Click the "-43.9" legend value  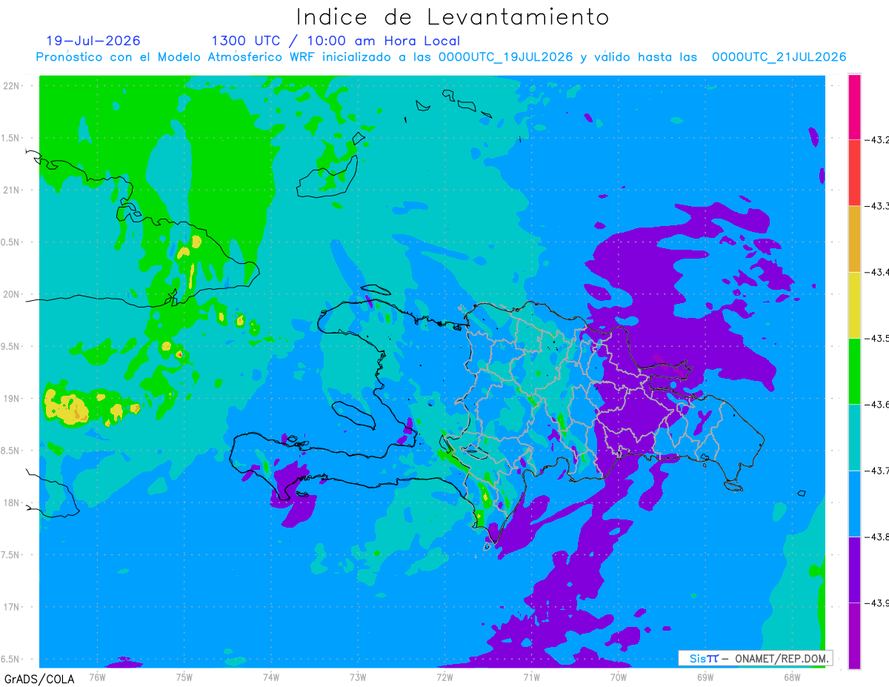(x=876, y=603)
